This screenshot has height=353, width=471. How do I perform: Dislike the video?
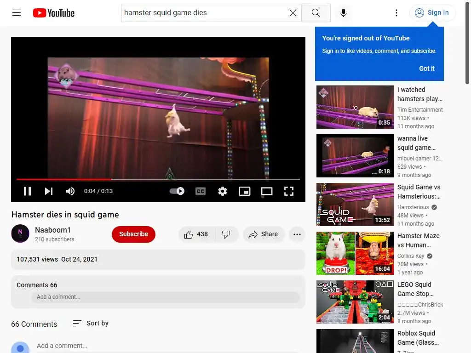[x=226, y=234]
